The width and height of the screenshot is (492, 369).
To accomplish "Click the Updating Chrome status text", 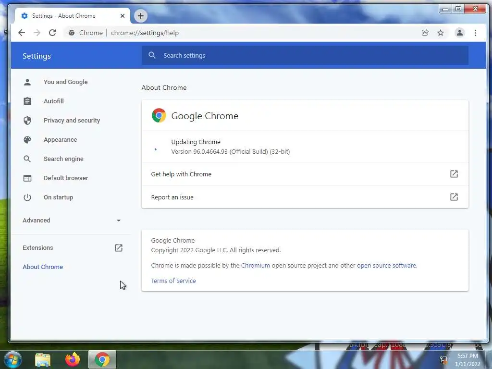I will coord(196,142).
